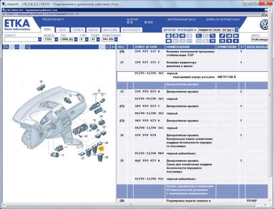This screenshot has width=274, height=209.
Task: Click the plain magnifier icon above the illustration
Action: (27, 47)
